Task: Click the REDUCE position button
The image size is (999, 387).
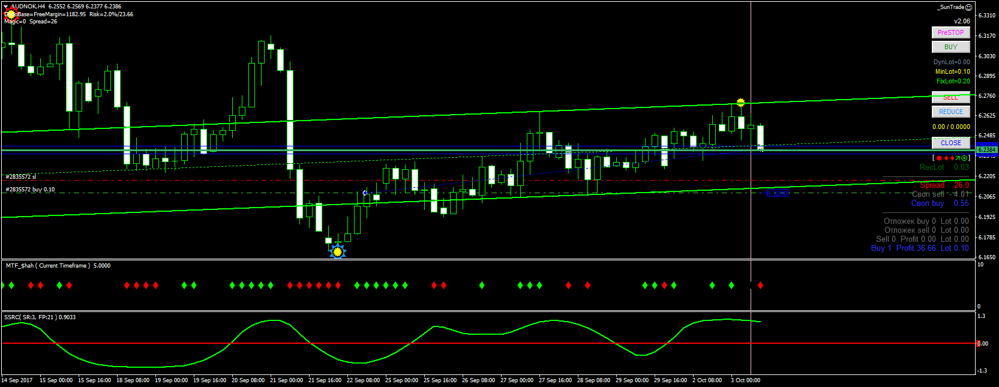Action: [x=950, y=112]
